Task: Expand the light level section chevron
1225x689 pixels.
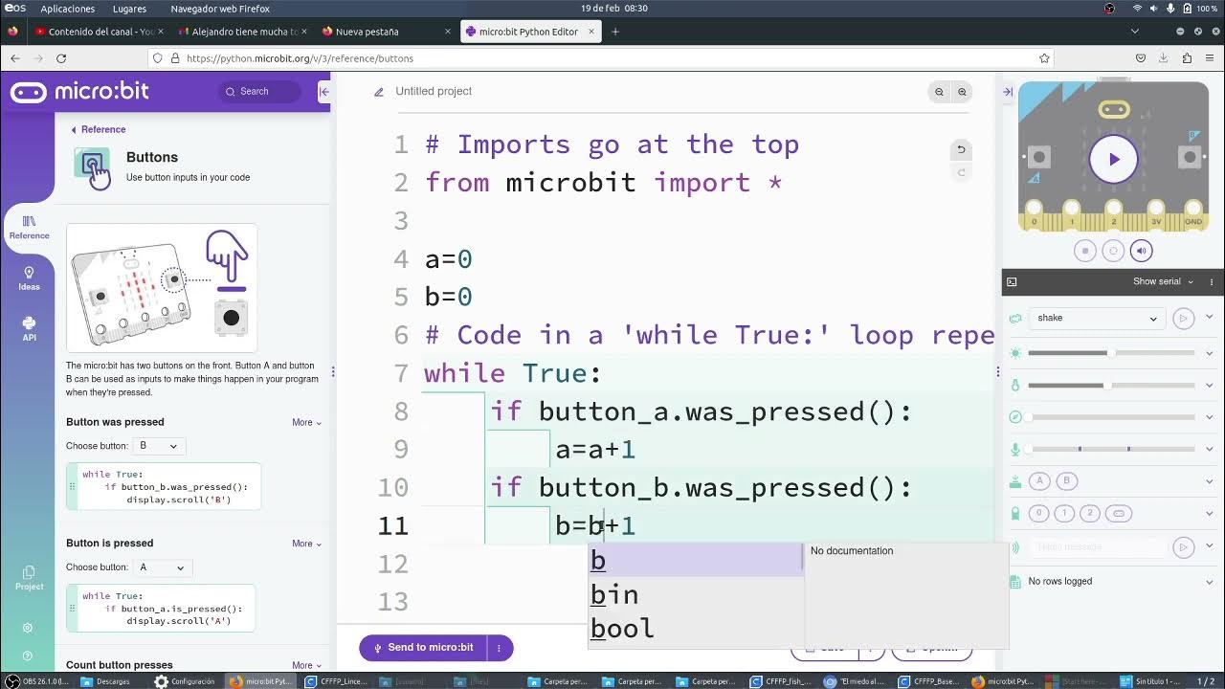Action: point(1210,353)
